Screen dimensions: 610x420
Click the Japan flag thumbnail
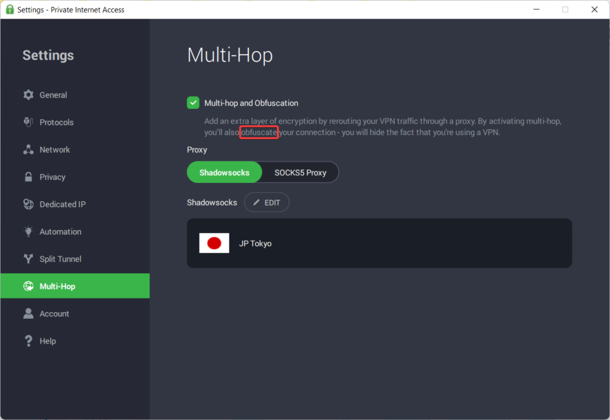click(x=214, y=243)
